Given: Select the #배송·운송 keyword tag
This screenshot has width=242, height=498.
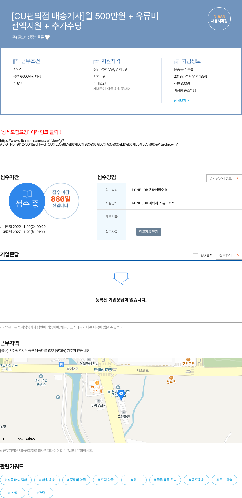Looking at the screenshot, I should tap(47, 480).
